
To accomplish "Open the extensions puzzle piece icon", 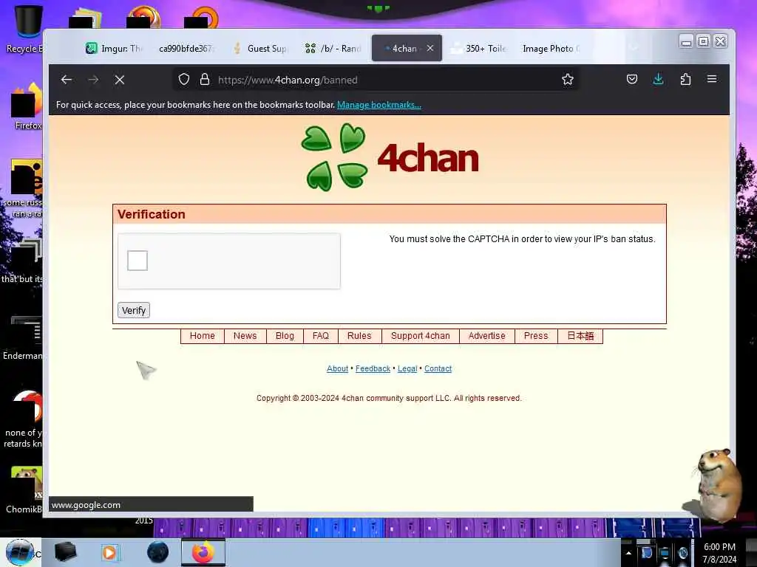I will [x=685, y=79].
